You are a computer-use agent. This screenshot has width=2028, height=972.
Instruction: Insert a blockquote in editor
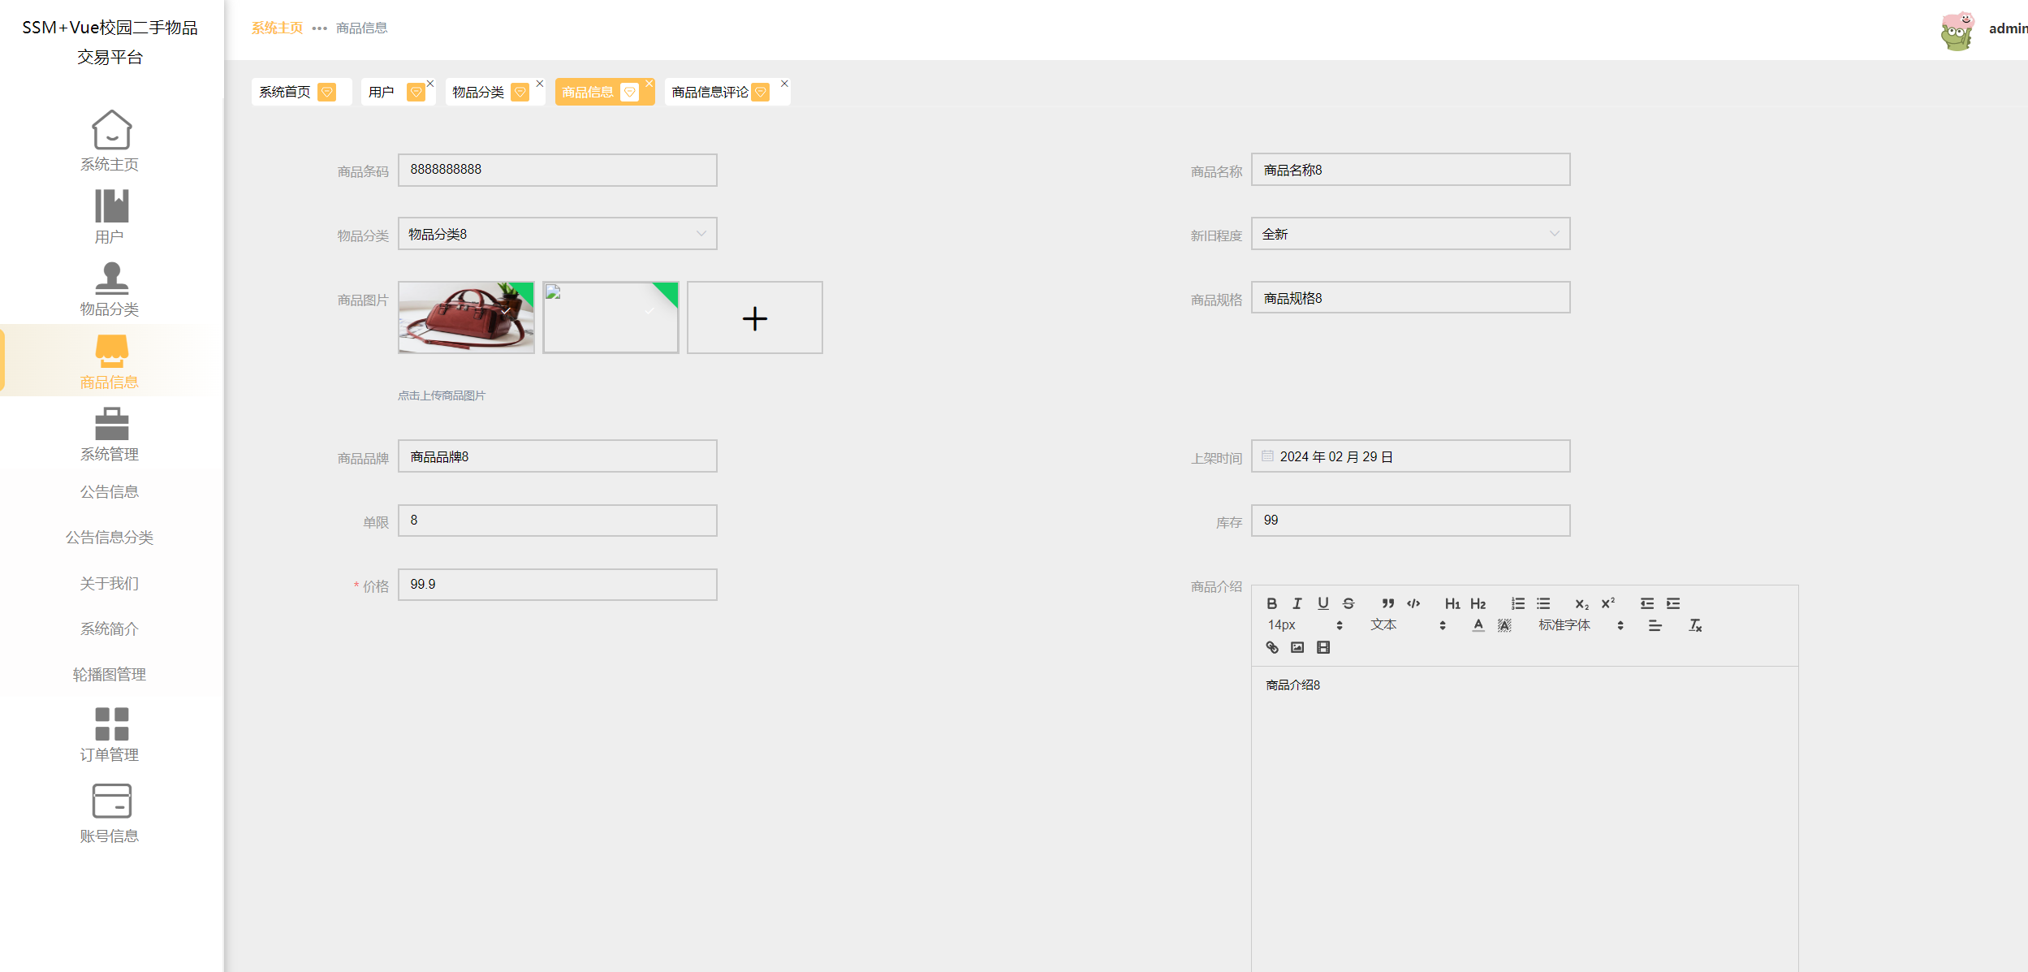coord(1387,603)
